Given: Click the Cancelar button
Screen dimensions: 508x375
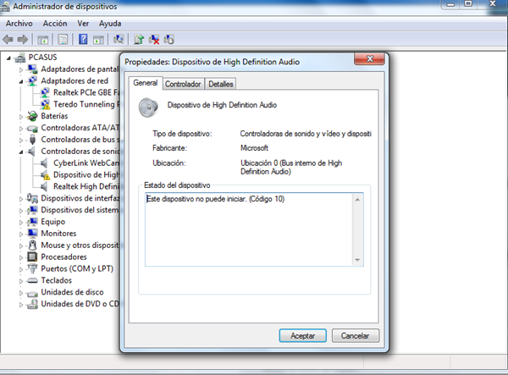Looking at the screenshot, I should tap(356, 335).
